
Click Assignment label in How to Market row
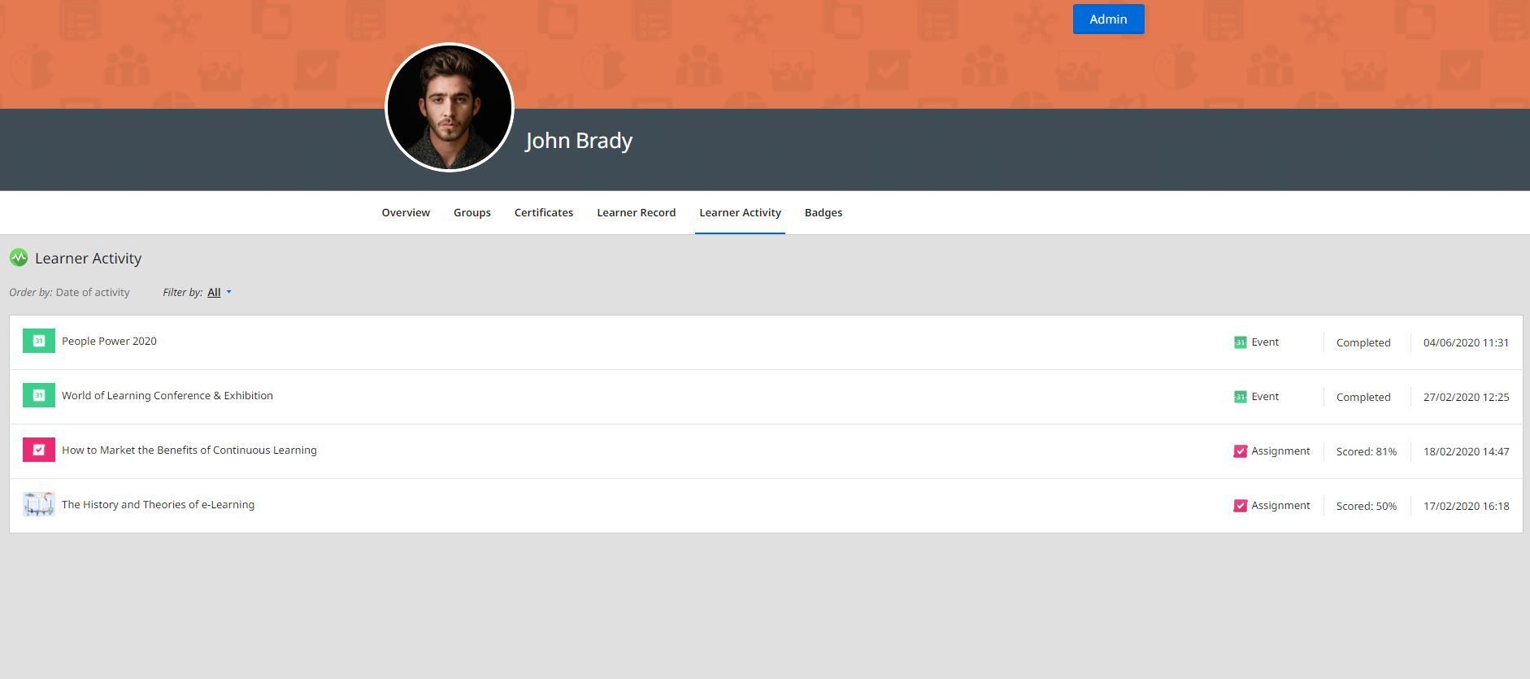[1280, 451]
